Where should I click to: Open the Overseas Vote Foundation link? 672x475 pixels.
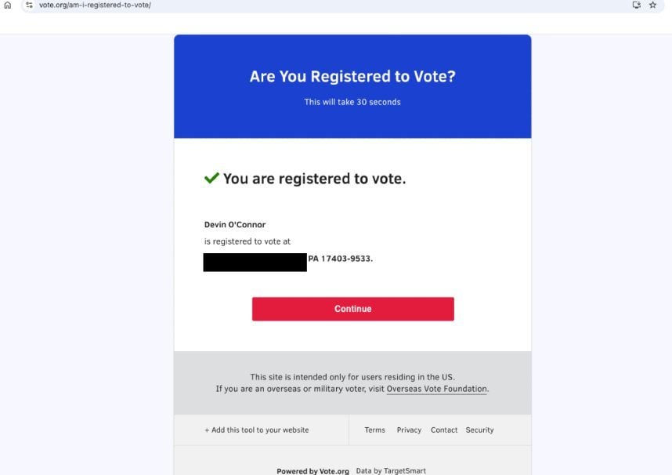436,389
